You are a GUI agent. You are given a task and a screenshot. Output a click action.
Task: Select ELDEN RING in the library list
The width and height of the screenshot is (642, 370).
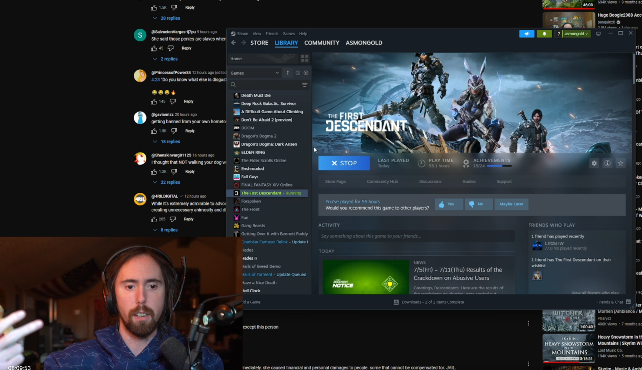[x=253, y=152]
